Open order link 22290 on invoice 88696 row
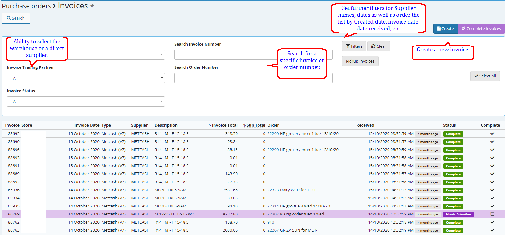 point(273,150)
